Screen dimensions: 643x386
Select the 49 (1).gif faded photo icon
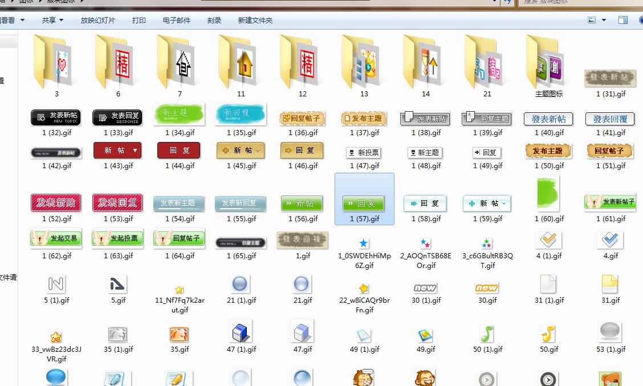click(363, 336)
